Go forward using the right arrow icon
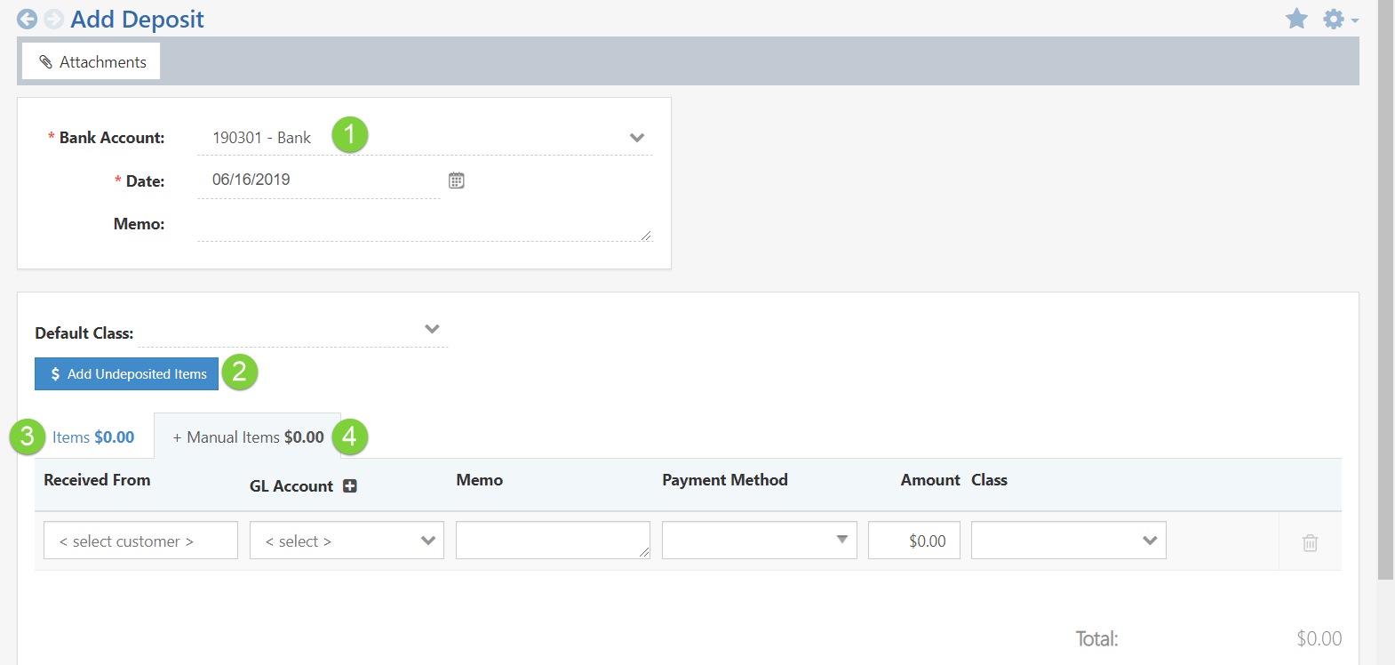 click(54, 20)
